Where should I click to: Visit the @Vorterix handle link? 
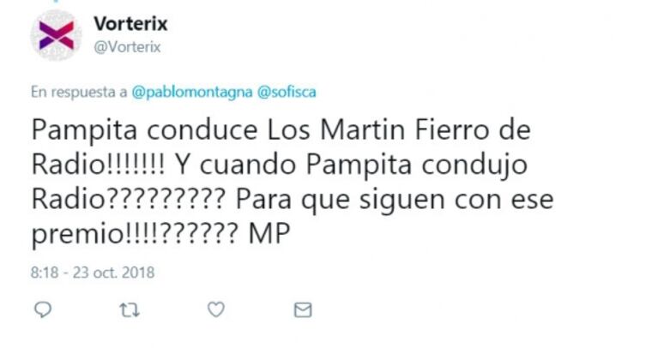[127, 47]
